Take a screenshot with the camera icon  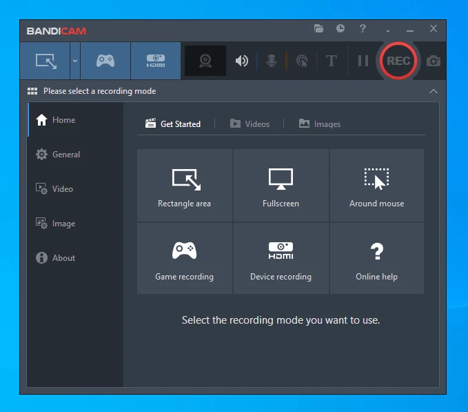pos(433,61)
